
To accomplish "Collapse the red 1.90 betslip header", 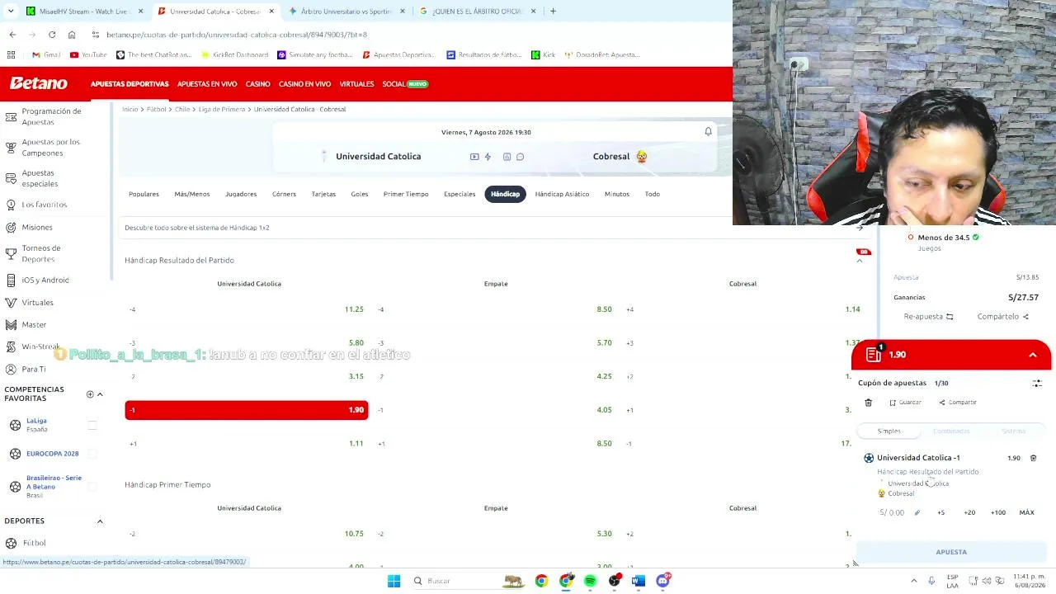I will (x=1033, y=355).
